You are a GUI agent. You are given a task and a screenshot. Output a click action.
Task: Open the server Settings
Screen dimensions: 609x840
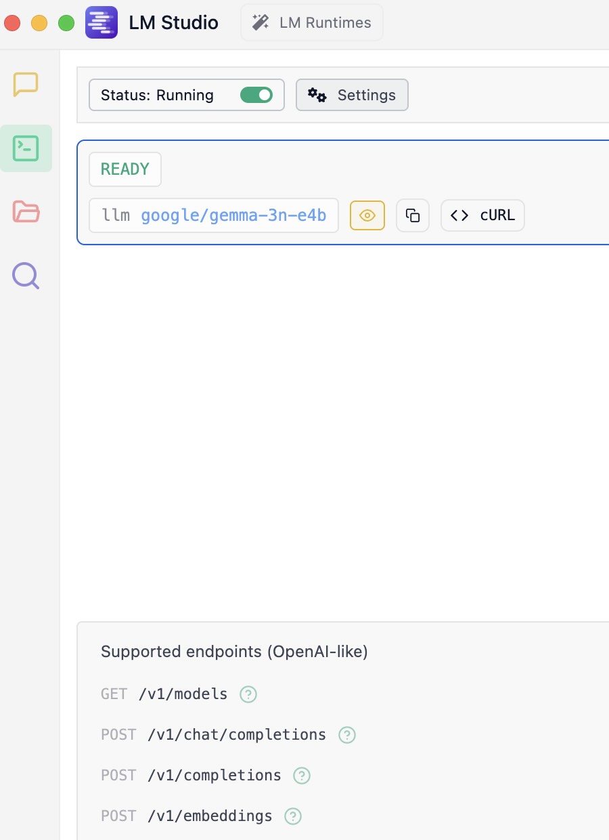(352, 95)
